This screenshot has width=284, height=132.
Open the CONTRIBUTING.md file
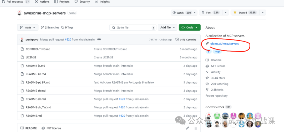38,49
